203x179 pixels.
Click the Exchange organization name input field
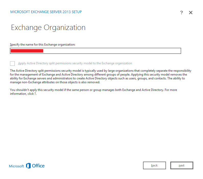[x=95, y=51]
